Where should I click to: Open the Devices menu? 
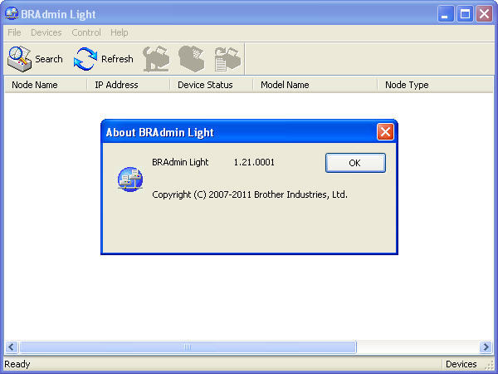[46, 32]
